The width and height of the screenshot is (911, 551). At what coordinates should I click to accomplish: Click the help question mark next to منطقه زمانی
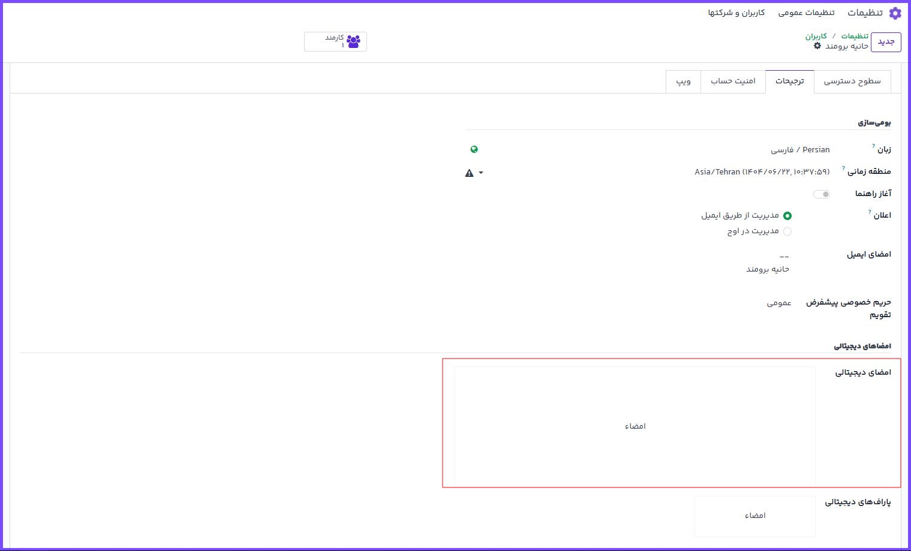click(x=843, y=168)
